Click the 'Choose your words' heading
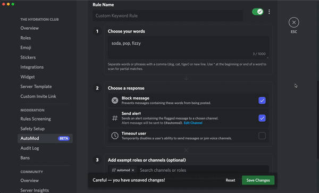This screenshot has height=193, width=319. pyautogui.click(x=127, y=31)
